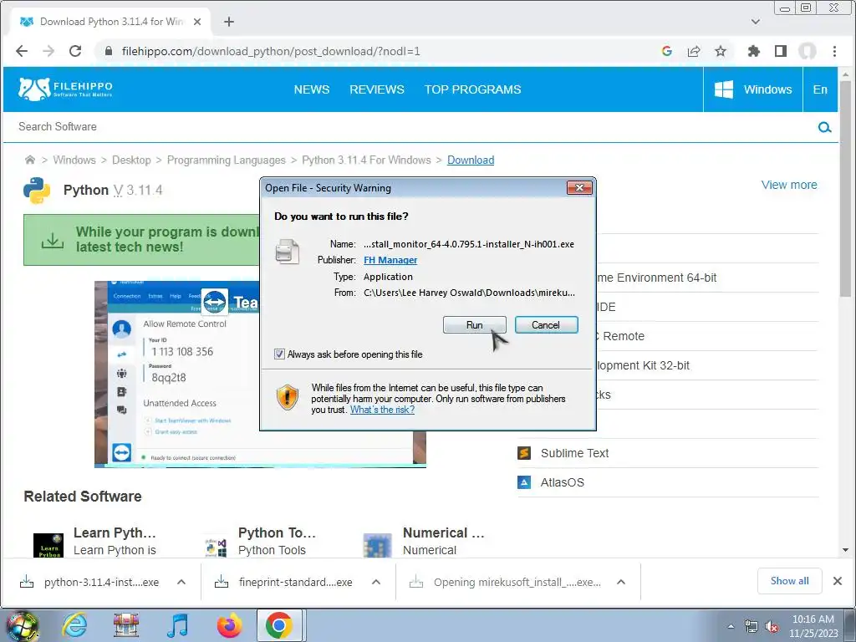Open Programming Languages breadcrumb
856x642 pixels.
(226, 160)
